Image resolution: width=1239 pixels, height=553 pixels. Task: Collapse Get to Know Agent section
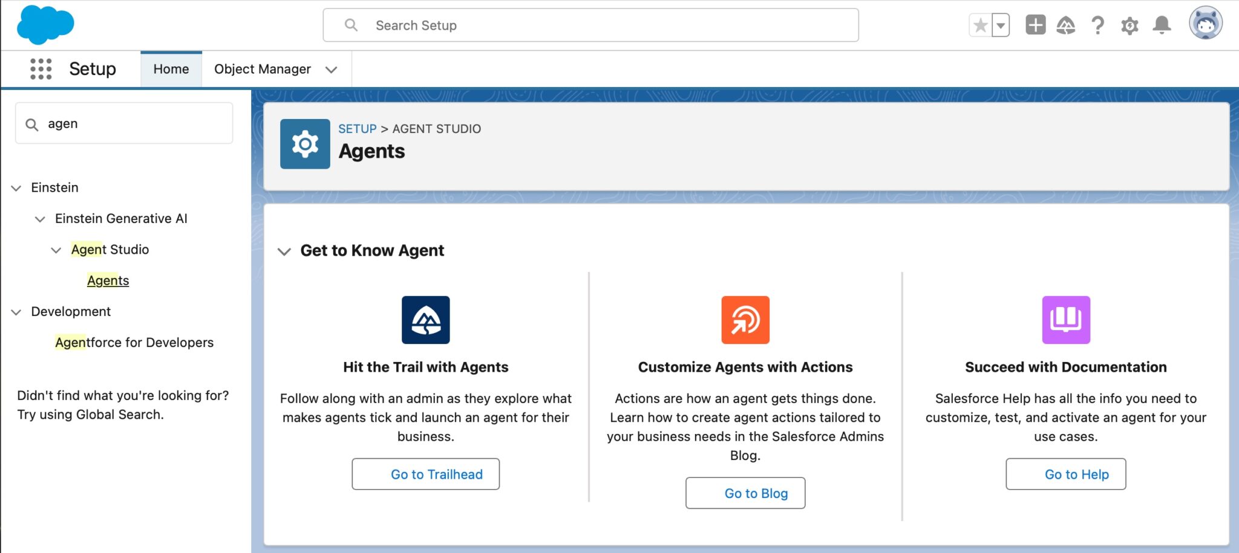284,251
